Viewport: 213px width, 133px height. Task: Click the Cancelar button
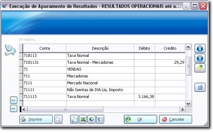[x=176, y=119]
